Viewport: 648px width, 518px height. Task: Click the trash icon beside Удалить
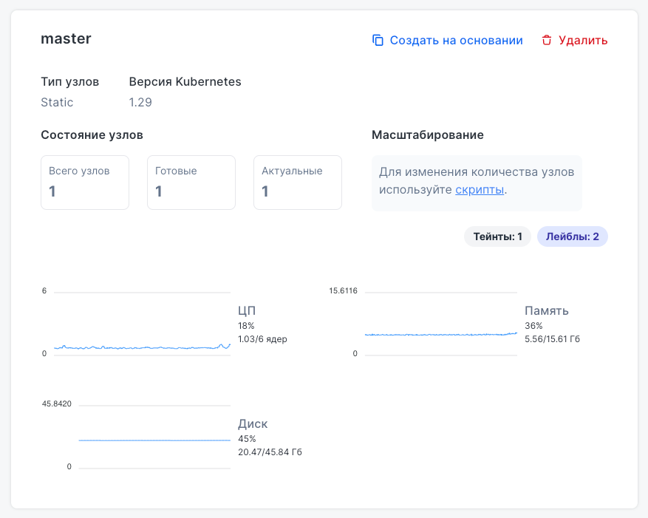click(547, 41)
